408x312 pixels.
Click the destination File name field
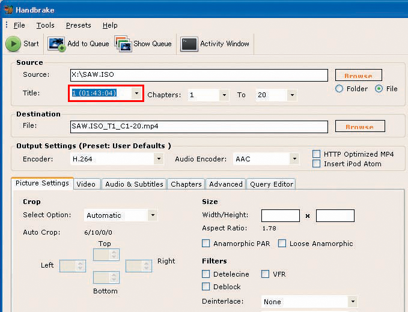[199, 127]
